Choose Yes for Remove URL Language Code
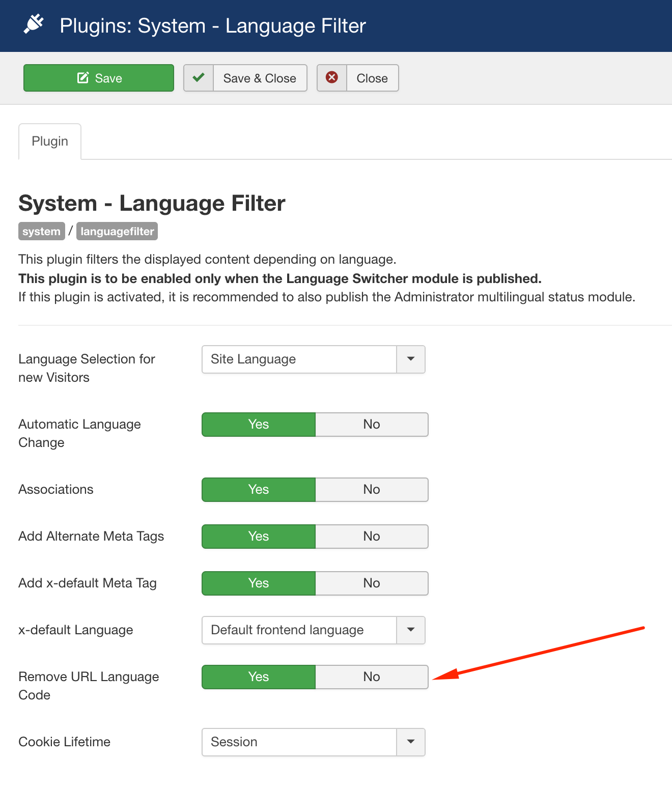 point(259,677)
